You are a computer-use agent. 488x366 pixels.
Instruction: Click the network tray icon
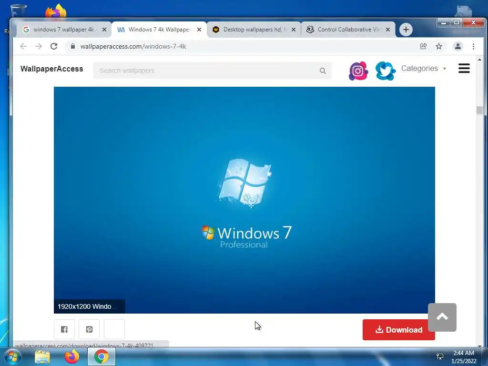440,356
